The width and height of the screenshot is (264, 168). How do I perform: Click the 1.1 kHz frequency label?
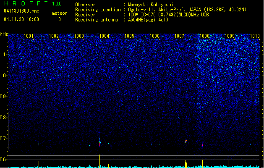[x=3, y=55]
